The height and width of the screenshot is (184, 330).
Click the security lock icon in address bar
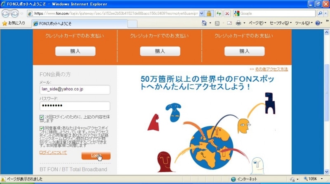(209, 14)
